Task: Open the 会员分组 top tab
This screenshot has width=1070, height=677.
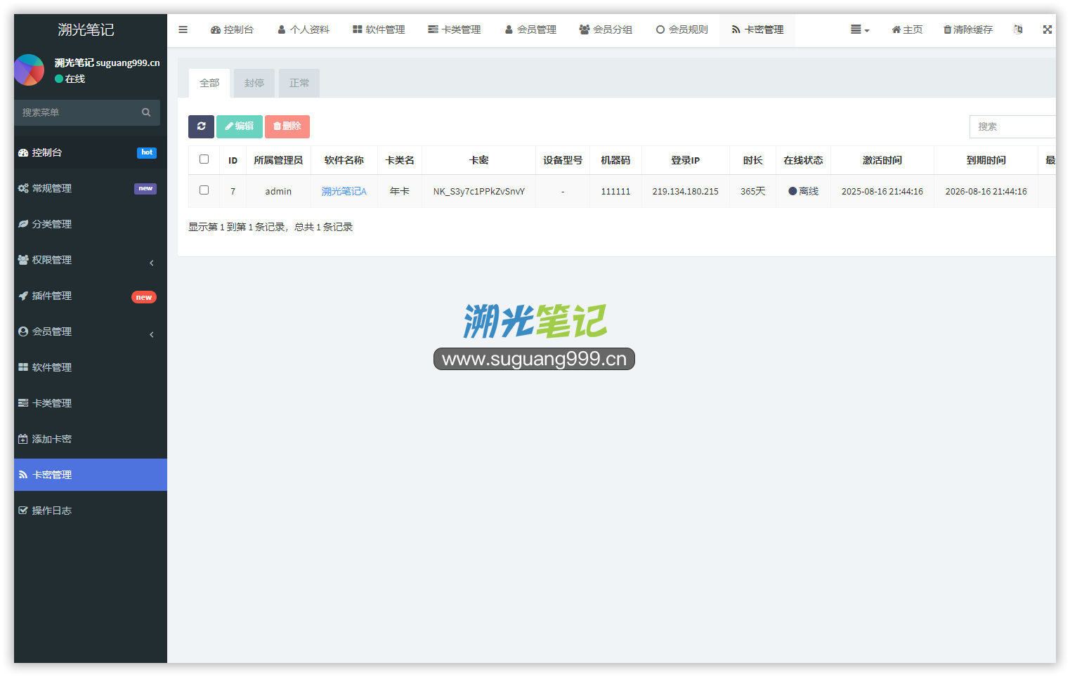Action: point(606,29)
